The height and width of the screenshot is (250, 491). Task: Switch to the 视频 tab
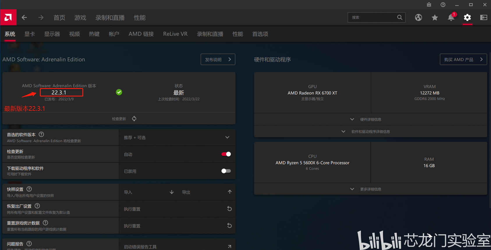pyautogui.click(x=75, y=34)
